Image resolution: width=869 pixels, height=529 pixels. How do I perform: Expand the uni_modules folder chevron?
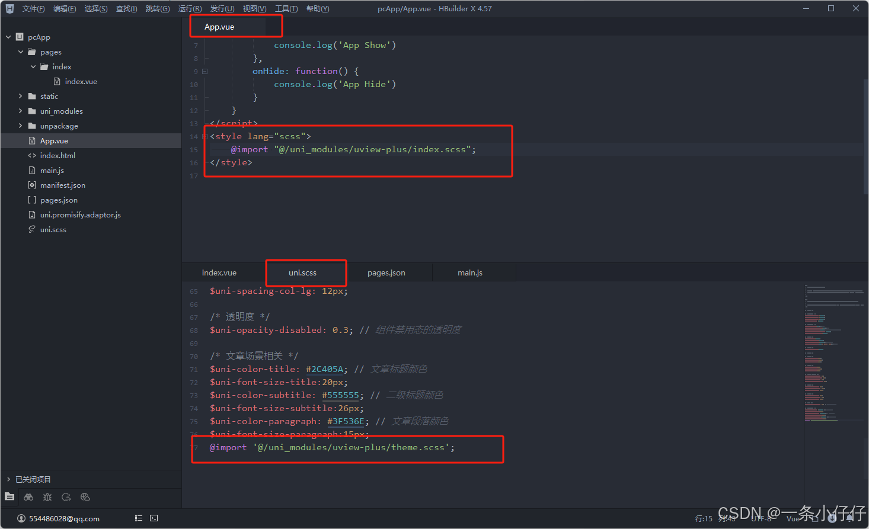[x=21, y=111]
